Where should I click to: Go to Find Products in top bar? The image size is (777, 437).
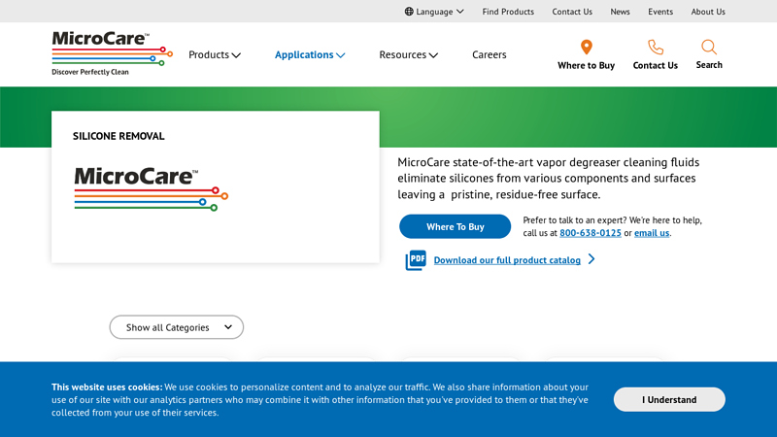click(508, 12)
